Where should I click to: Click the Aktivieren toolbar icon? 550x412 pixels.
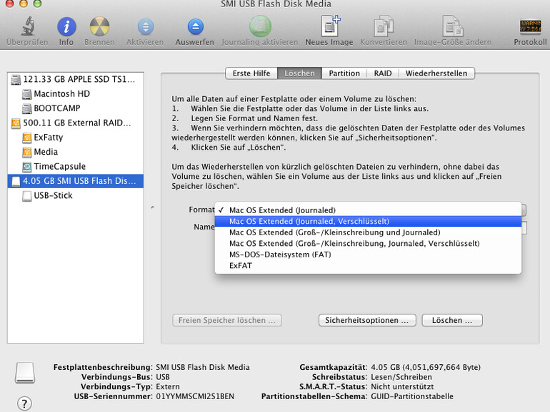(x=145, y=27)
